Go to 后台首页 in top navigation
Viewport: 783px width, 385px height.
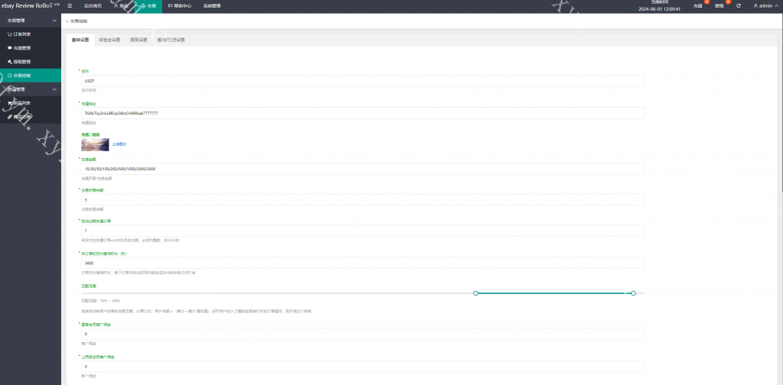[93, 6]
